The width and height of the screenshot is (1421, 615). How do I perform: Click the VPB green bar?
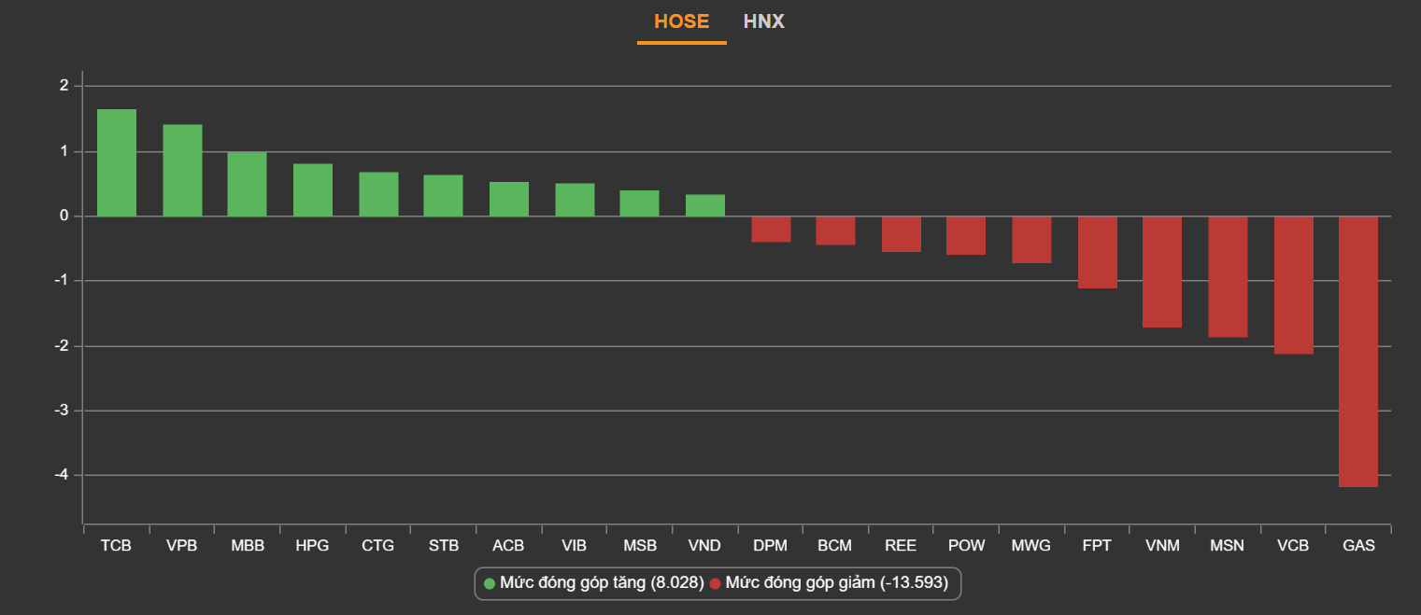click(x=182, y=171)
